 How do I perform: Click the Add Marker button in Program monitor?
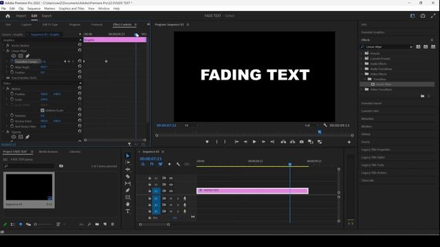coord(207,142)
